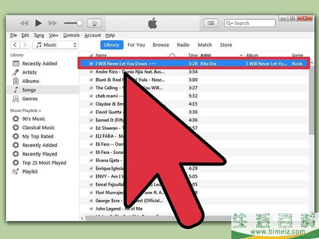Click the Rewind previous track button
The width and height of the screenshot is (319, 239).
[x=25, y=23]
